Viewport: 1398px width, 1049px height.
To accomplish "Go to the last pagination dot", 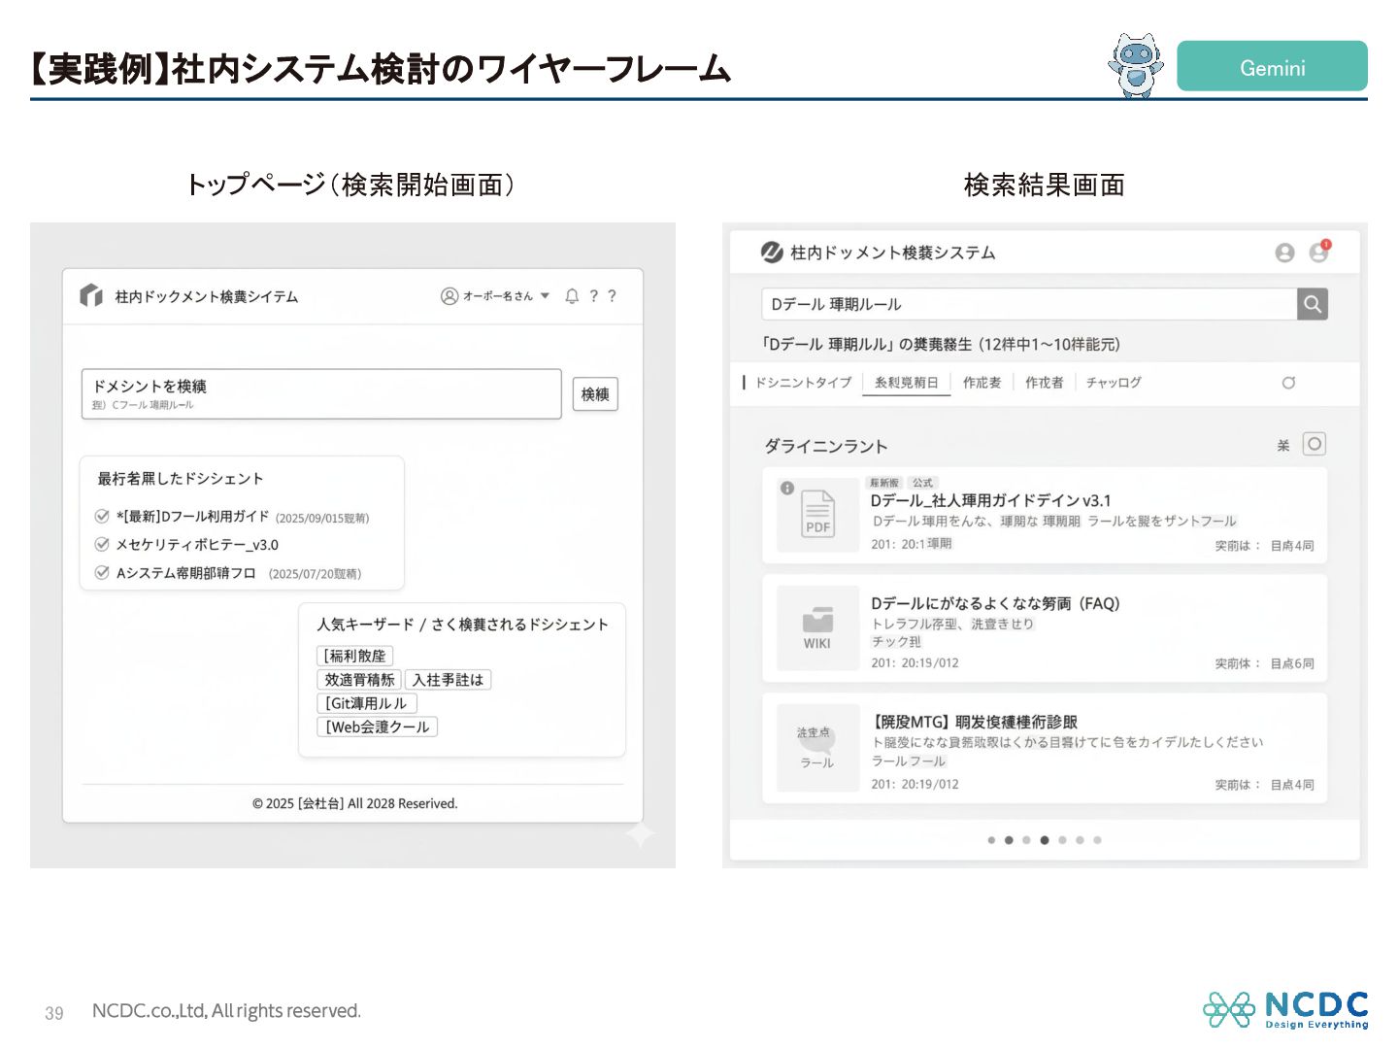I will 1097,840.
